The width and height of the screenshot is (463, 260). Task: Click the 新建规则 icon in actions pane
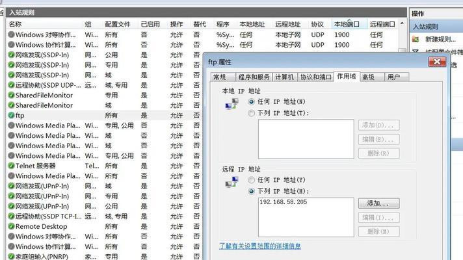click(416, 39)
